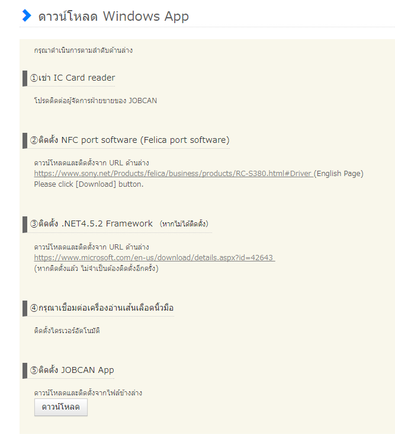The height and width of the screenshot is (447, 395).
Task: Click the '(English Page)' note after the Sony link
Action: point(339,174)
